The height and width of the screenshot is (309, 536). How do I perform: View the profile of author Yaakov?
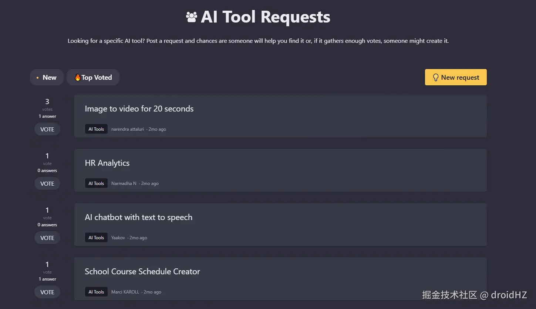point(118,238)
